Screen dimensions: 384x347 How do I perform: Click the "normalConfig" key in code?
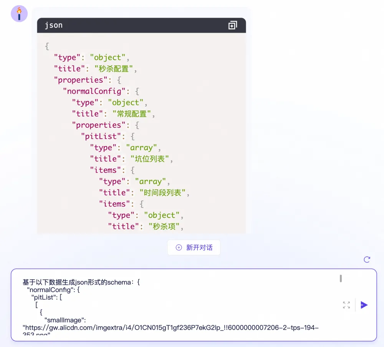pyautogui.click(x=94, y=91)
